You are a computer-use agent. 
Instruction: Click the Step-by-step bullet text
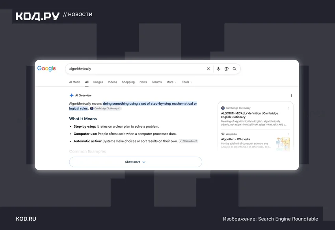116,126
